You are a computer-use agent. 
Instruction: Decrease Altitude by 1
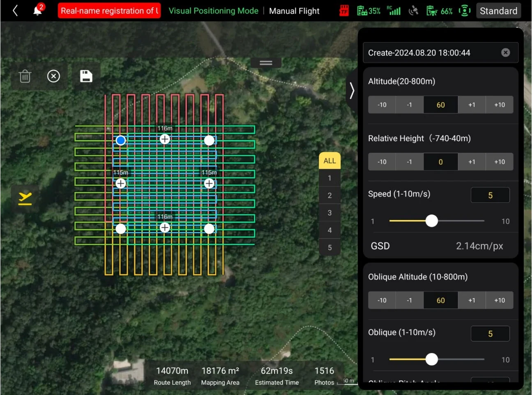[410, 105]
